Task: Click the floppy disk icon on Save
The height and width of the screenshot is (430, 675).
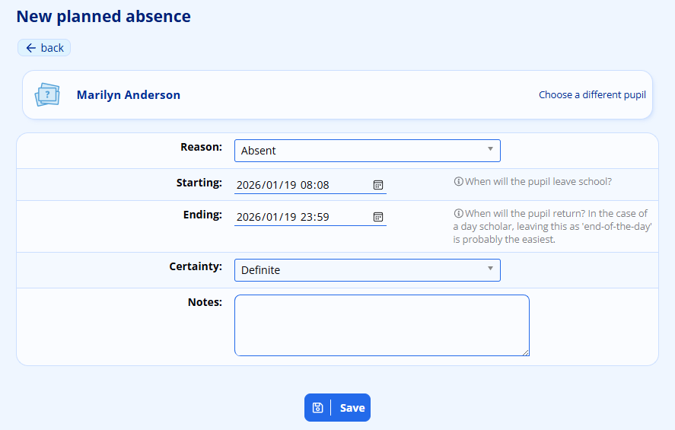Action: [317, 408]
